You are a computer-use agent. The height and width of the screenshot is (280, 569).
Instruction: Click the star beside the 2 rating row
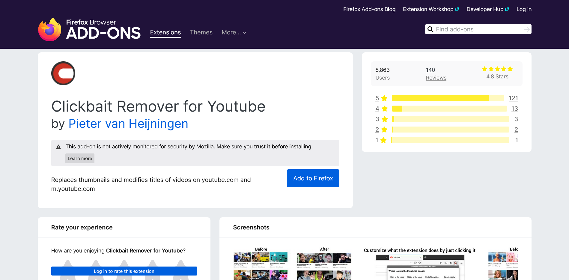click(384, 130)
